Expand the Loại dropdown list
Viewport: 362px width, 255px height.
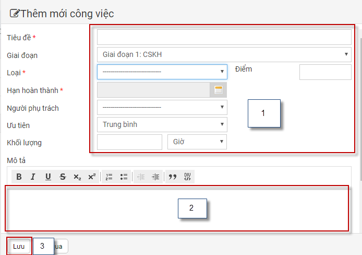click(162, 72)
